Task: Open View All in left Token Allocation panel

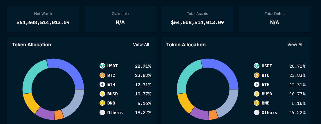Action: [x=141, y=44]
